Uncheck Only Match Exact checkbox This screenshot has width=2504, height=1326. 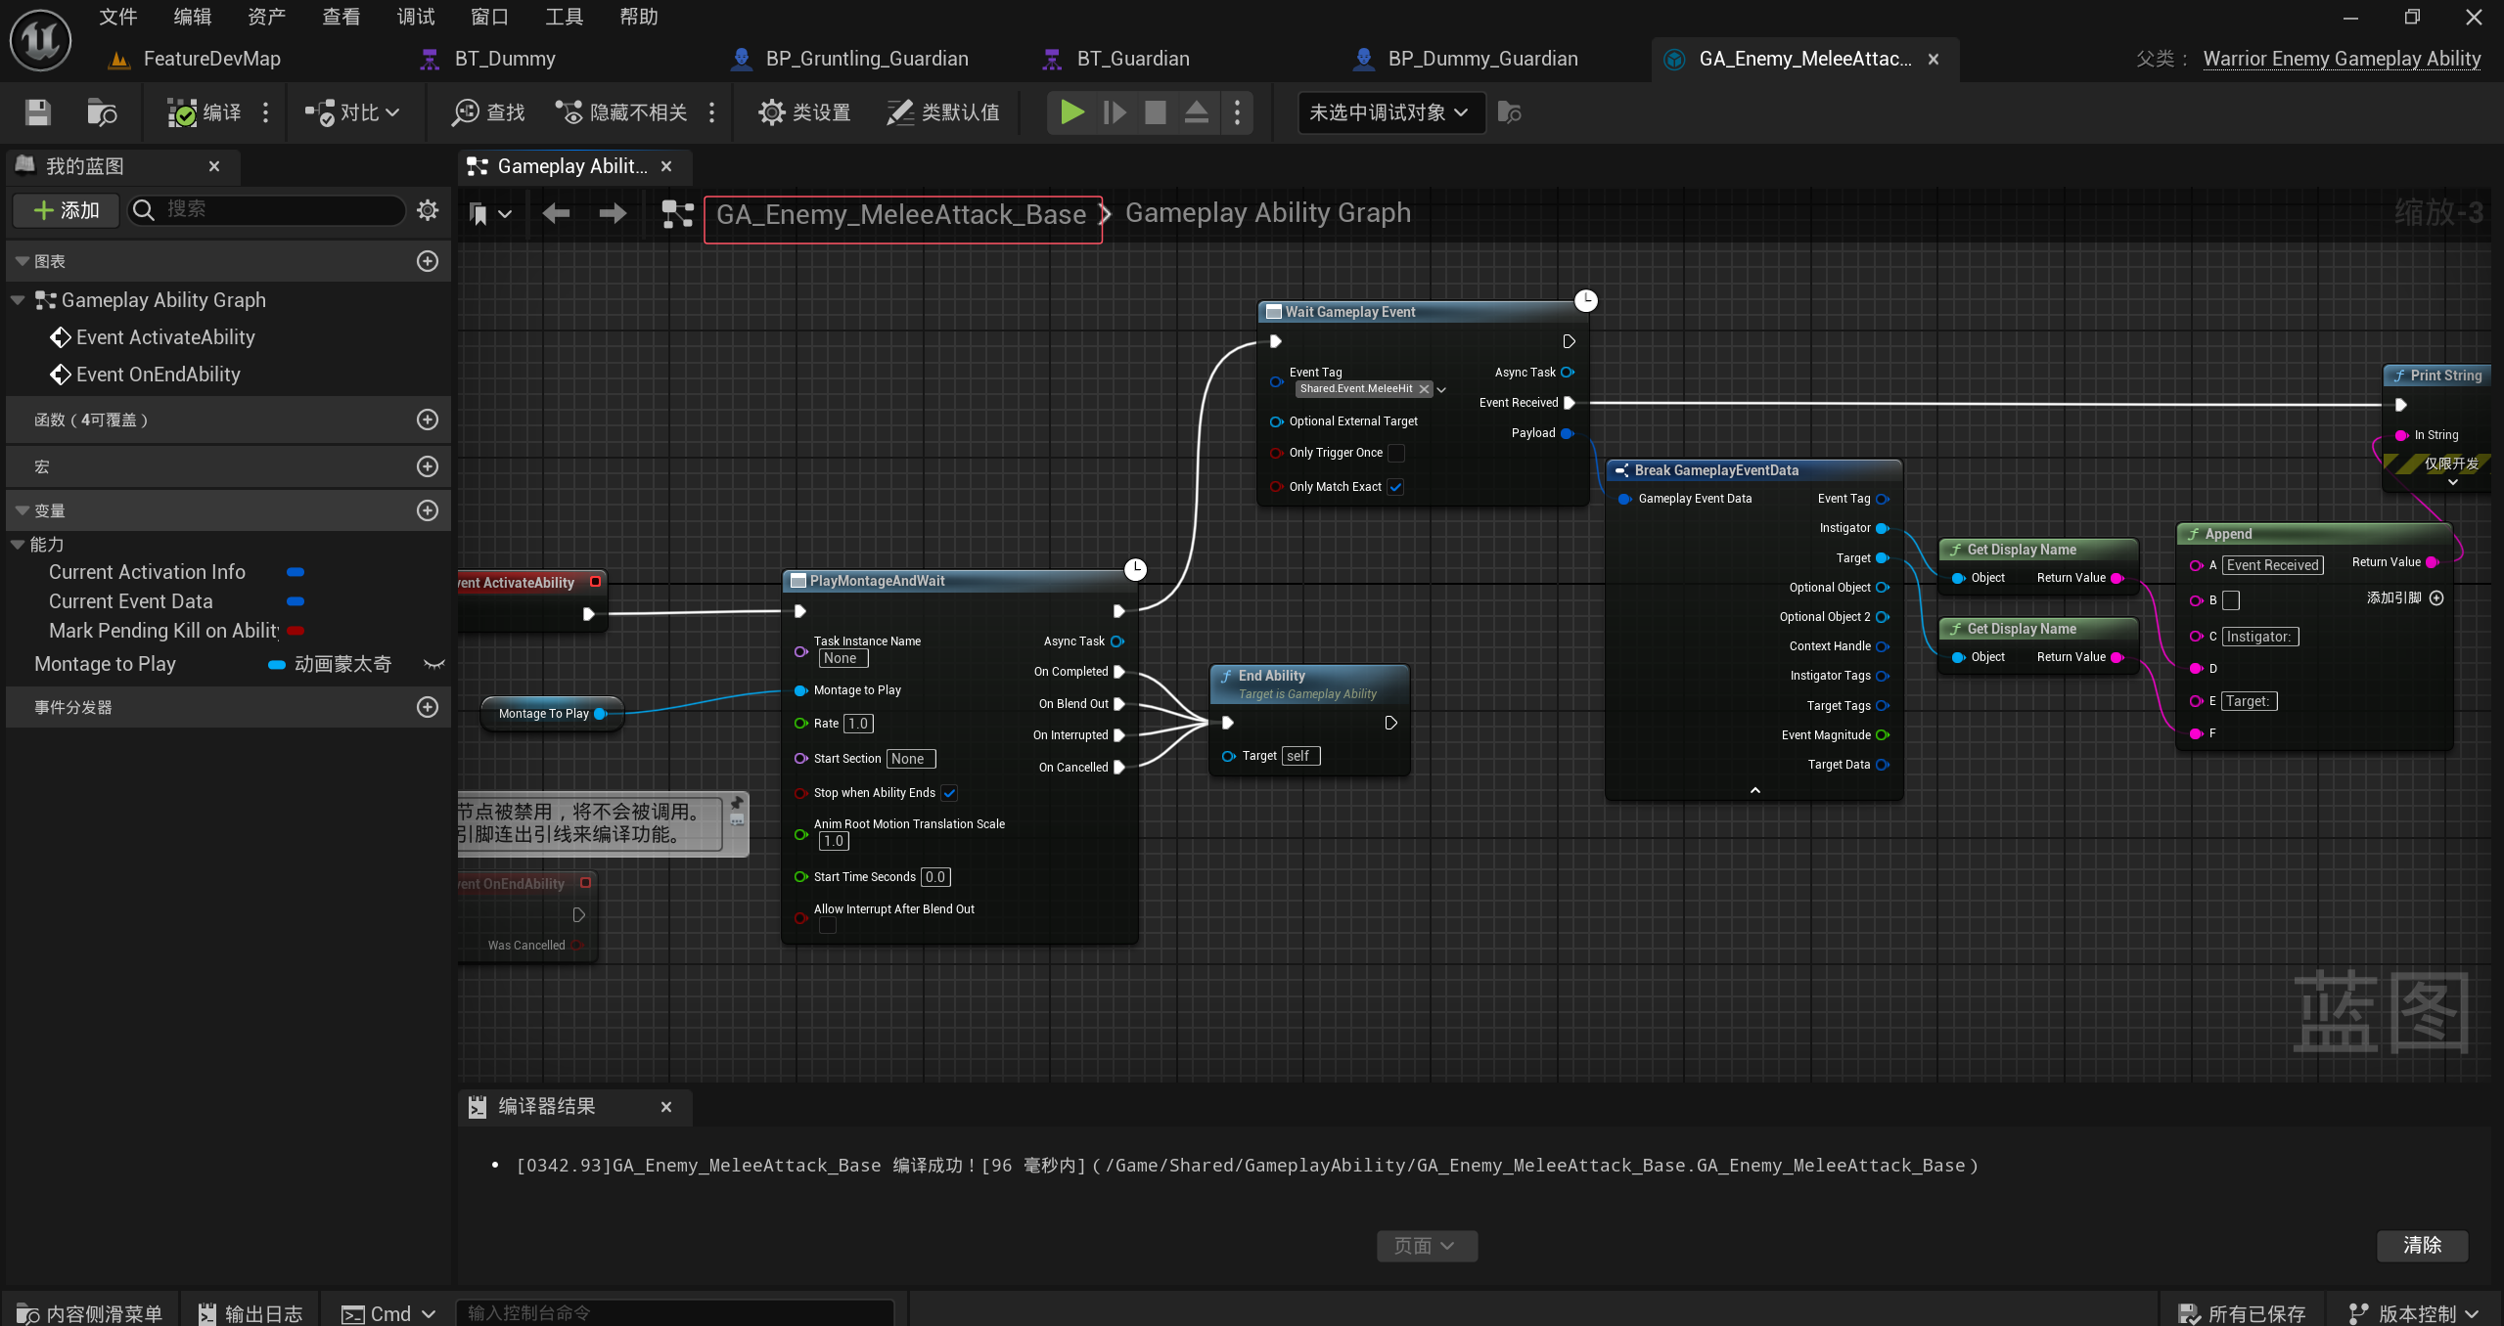click(1396, 487)
